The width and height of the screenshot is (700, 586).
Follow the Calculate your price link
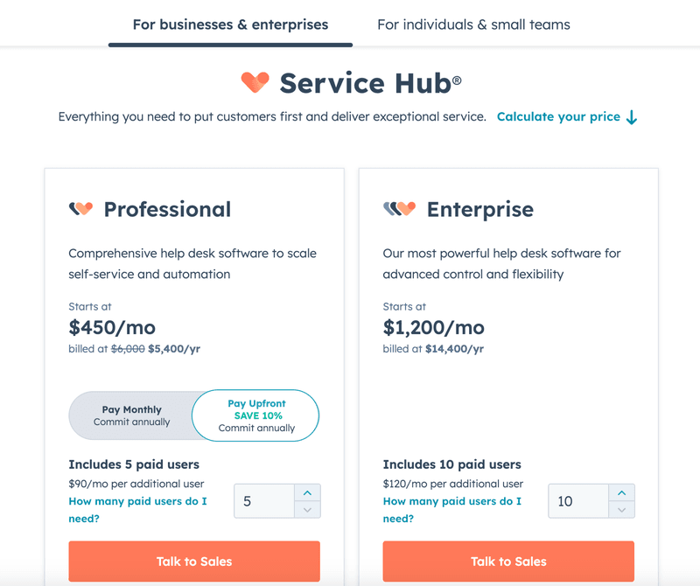point(558,116)
